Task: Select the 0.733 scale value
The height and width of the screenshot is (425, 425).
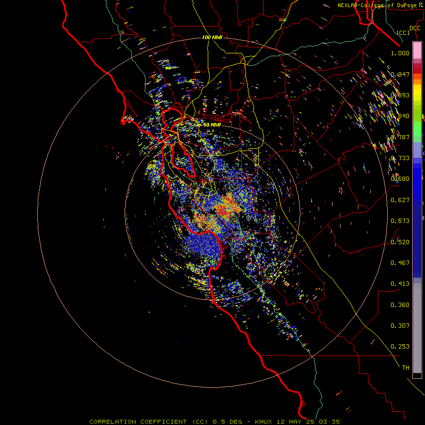Action: point(400,158)
